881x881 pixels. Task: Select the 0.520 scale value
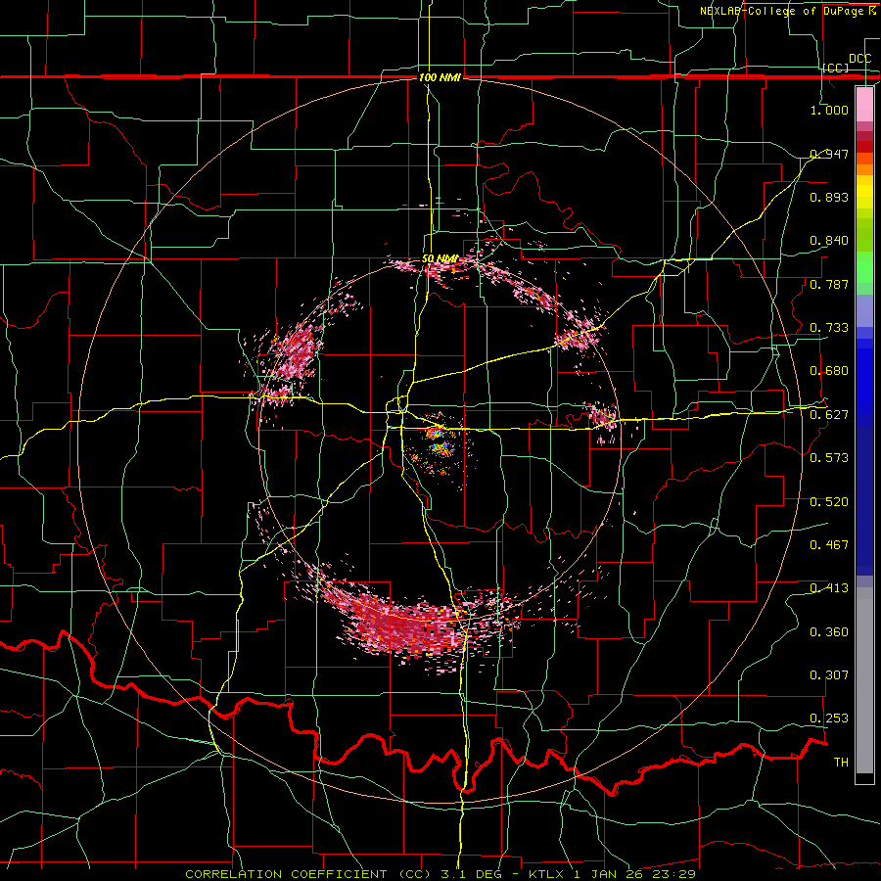click(829, 502)
